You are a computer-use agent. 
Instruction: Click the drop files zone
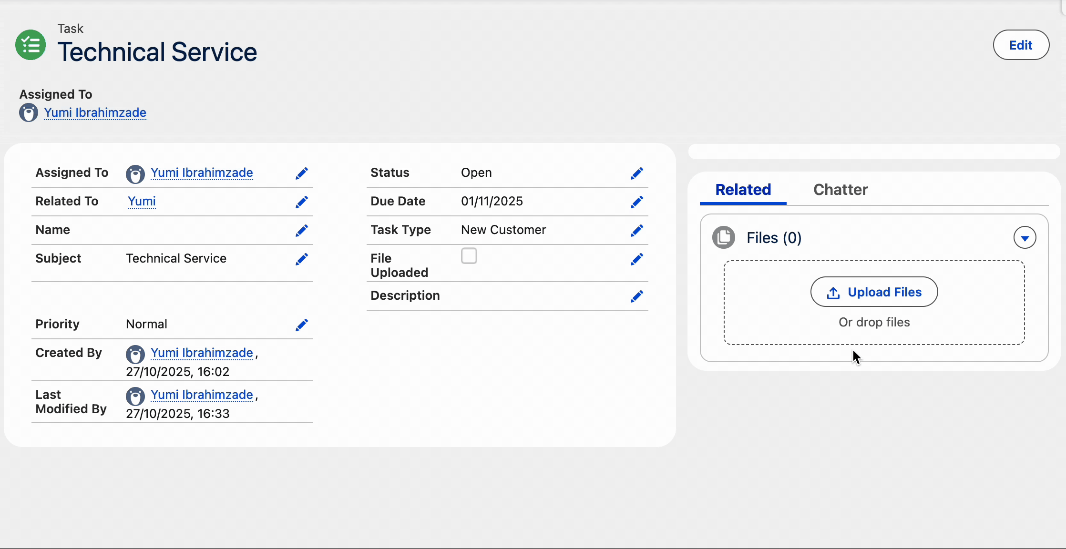coord(873,322)
